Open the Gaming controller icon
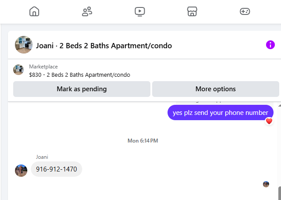The width and height of the screenshot is (281, 200). pos(245,12)
